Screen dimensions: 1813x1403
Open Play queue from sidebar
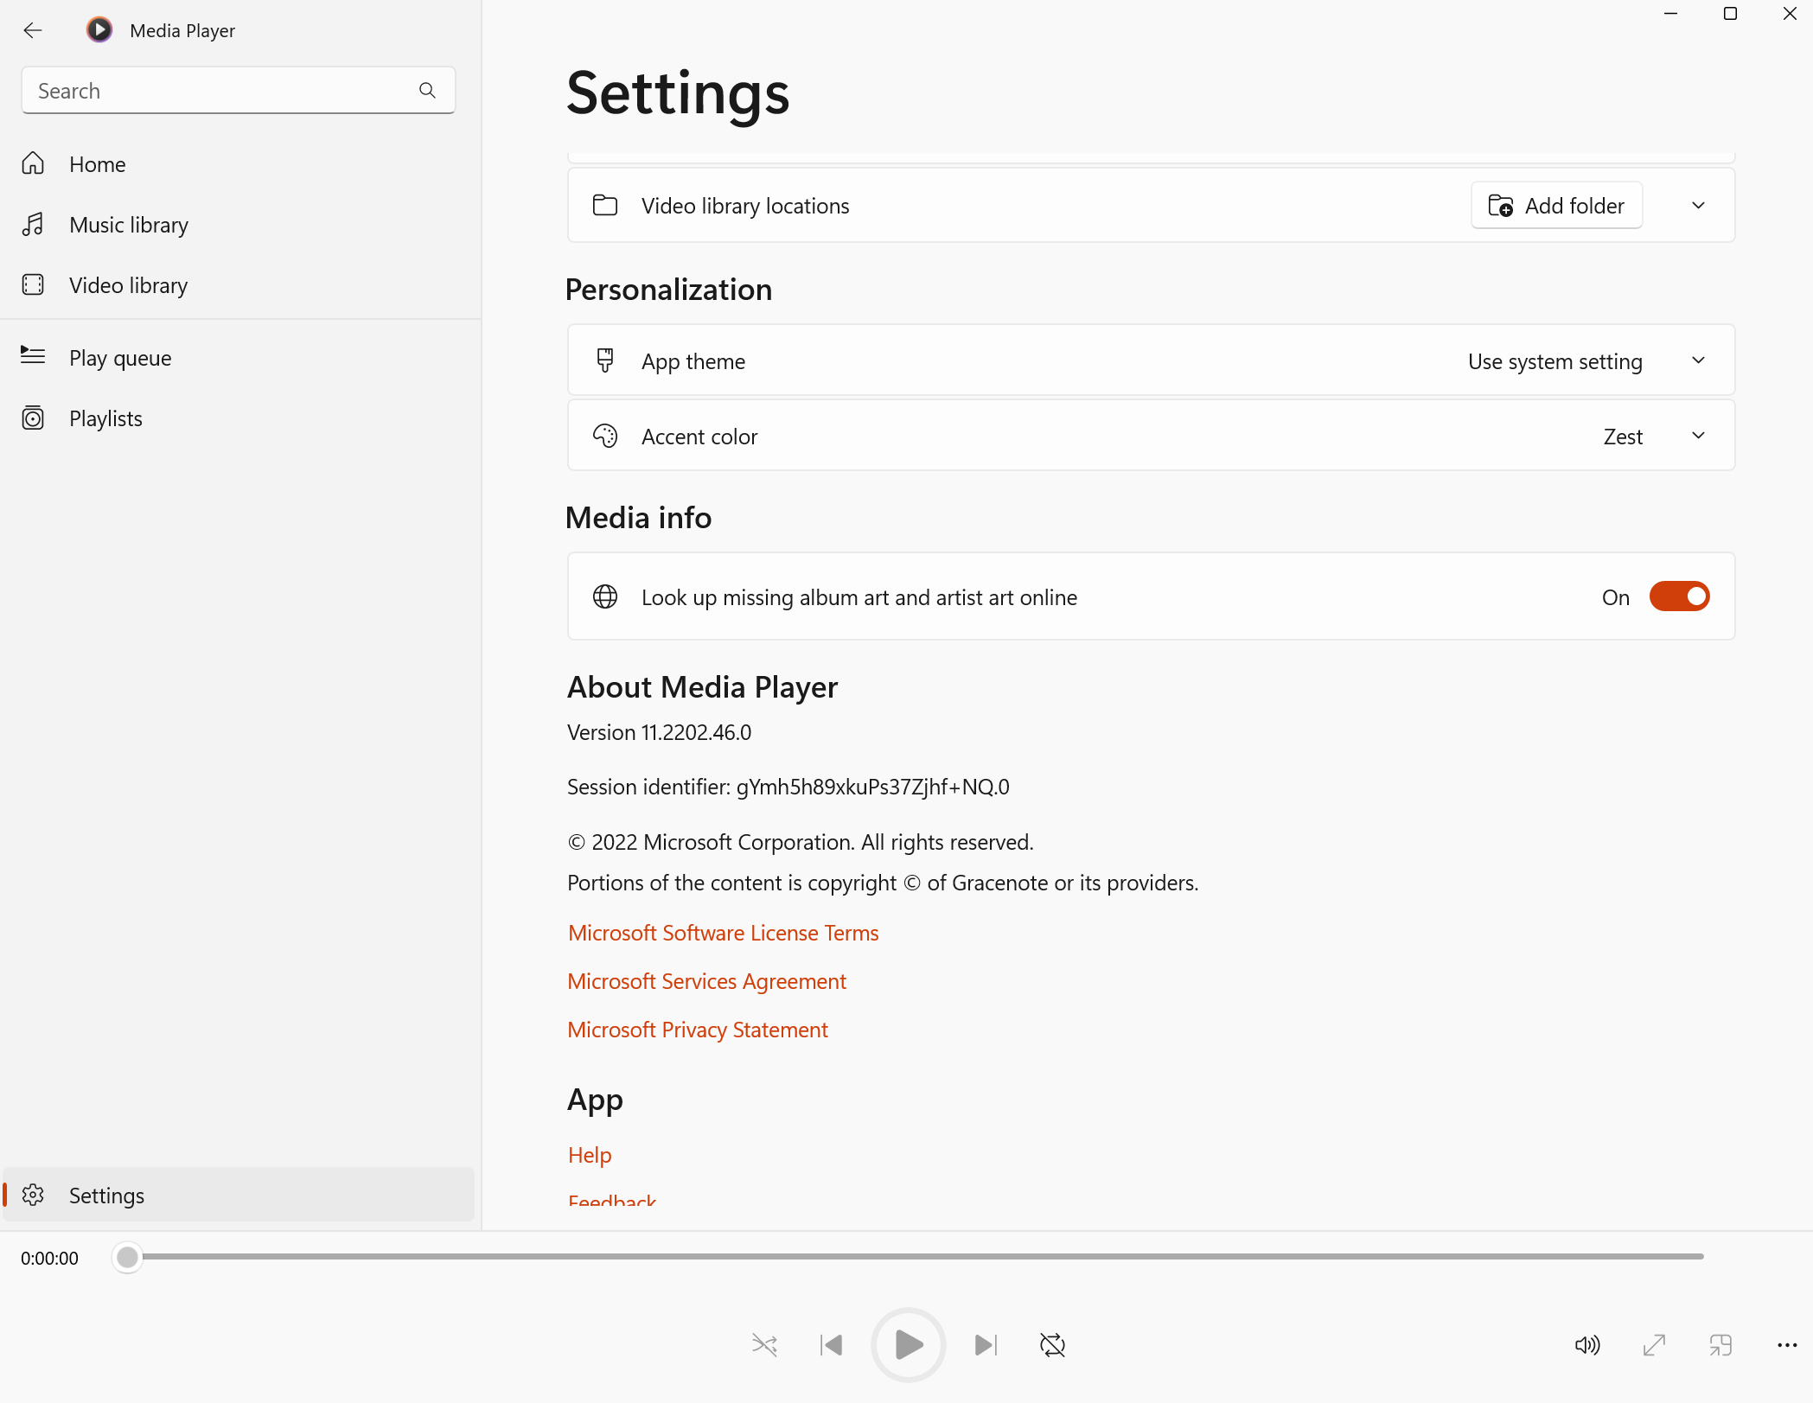[239, 358]
